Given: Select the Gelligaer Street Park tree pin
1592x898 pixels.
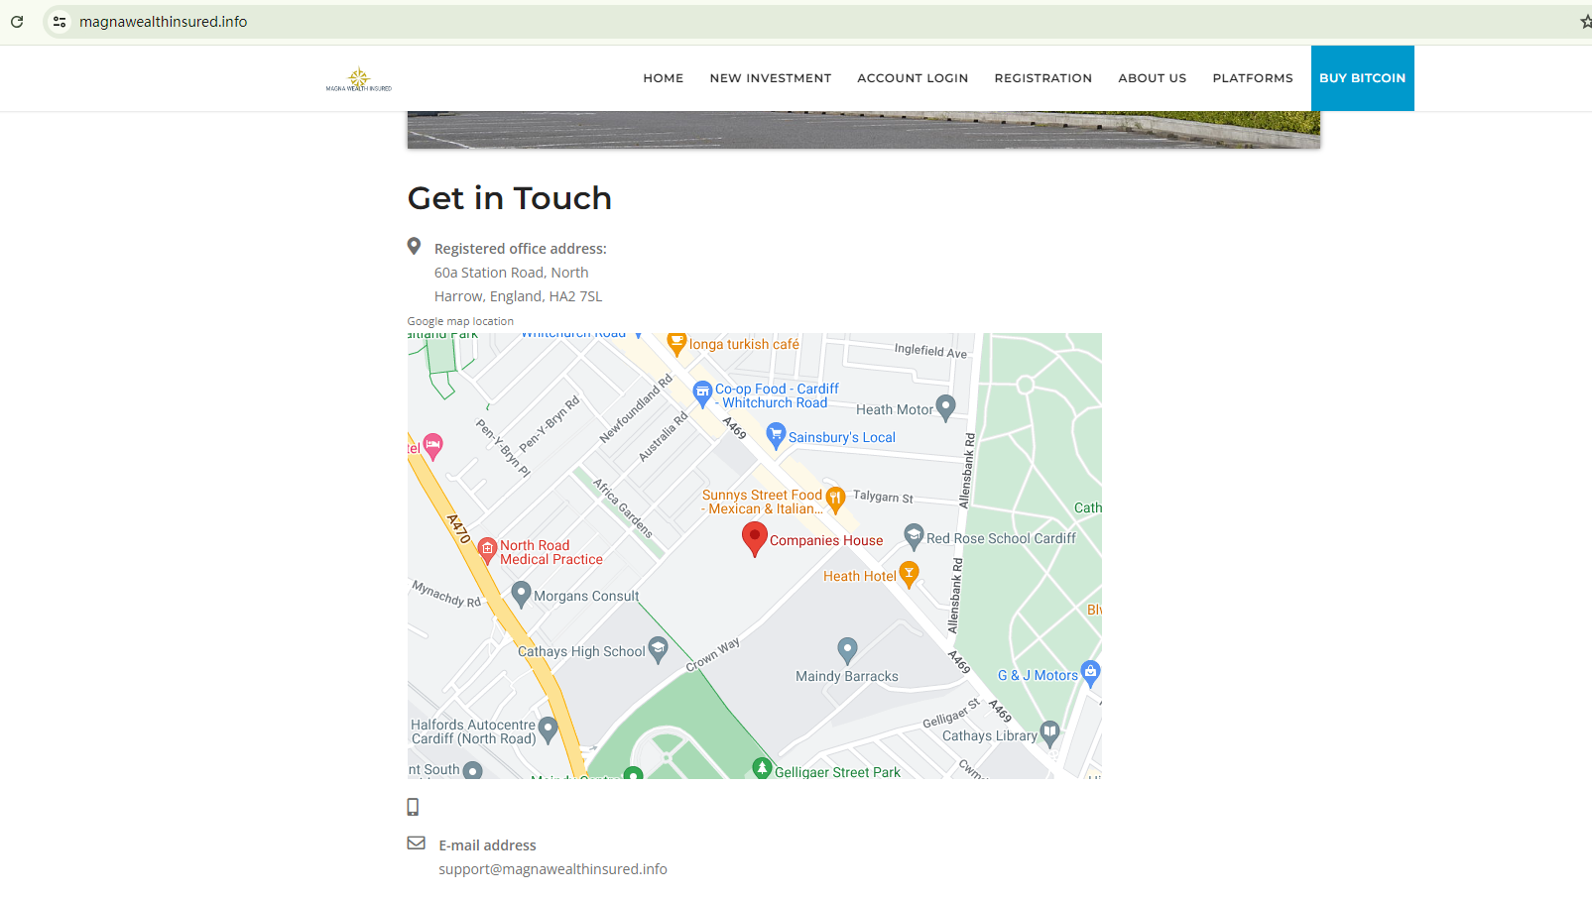Looking at the screenshot, I should (x=762, y=768).
